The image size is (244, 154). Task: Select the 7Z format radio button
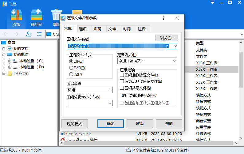click(x=71, y=74)
